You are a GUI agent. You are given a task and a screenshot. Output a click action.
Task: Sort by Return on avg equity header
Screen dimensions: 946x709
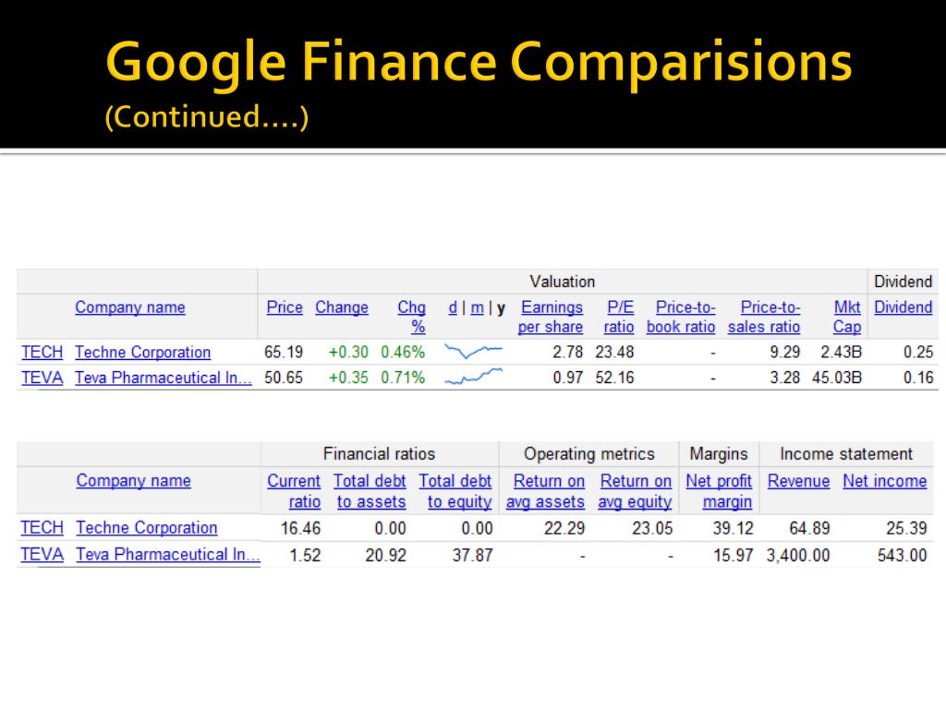(635, 491)
